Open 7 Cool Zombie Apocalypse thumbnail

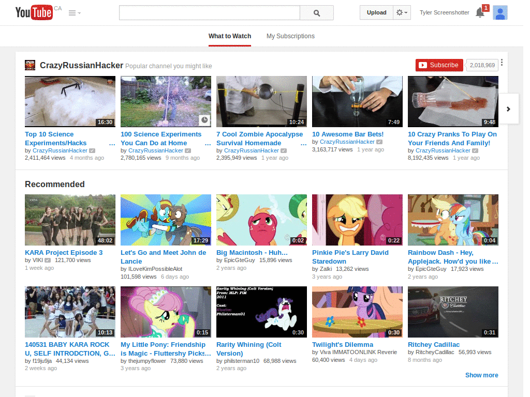[x=261, y=102]
